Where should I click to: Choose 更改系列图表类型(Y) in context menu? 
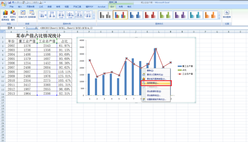[156, 79]
